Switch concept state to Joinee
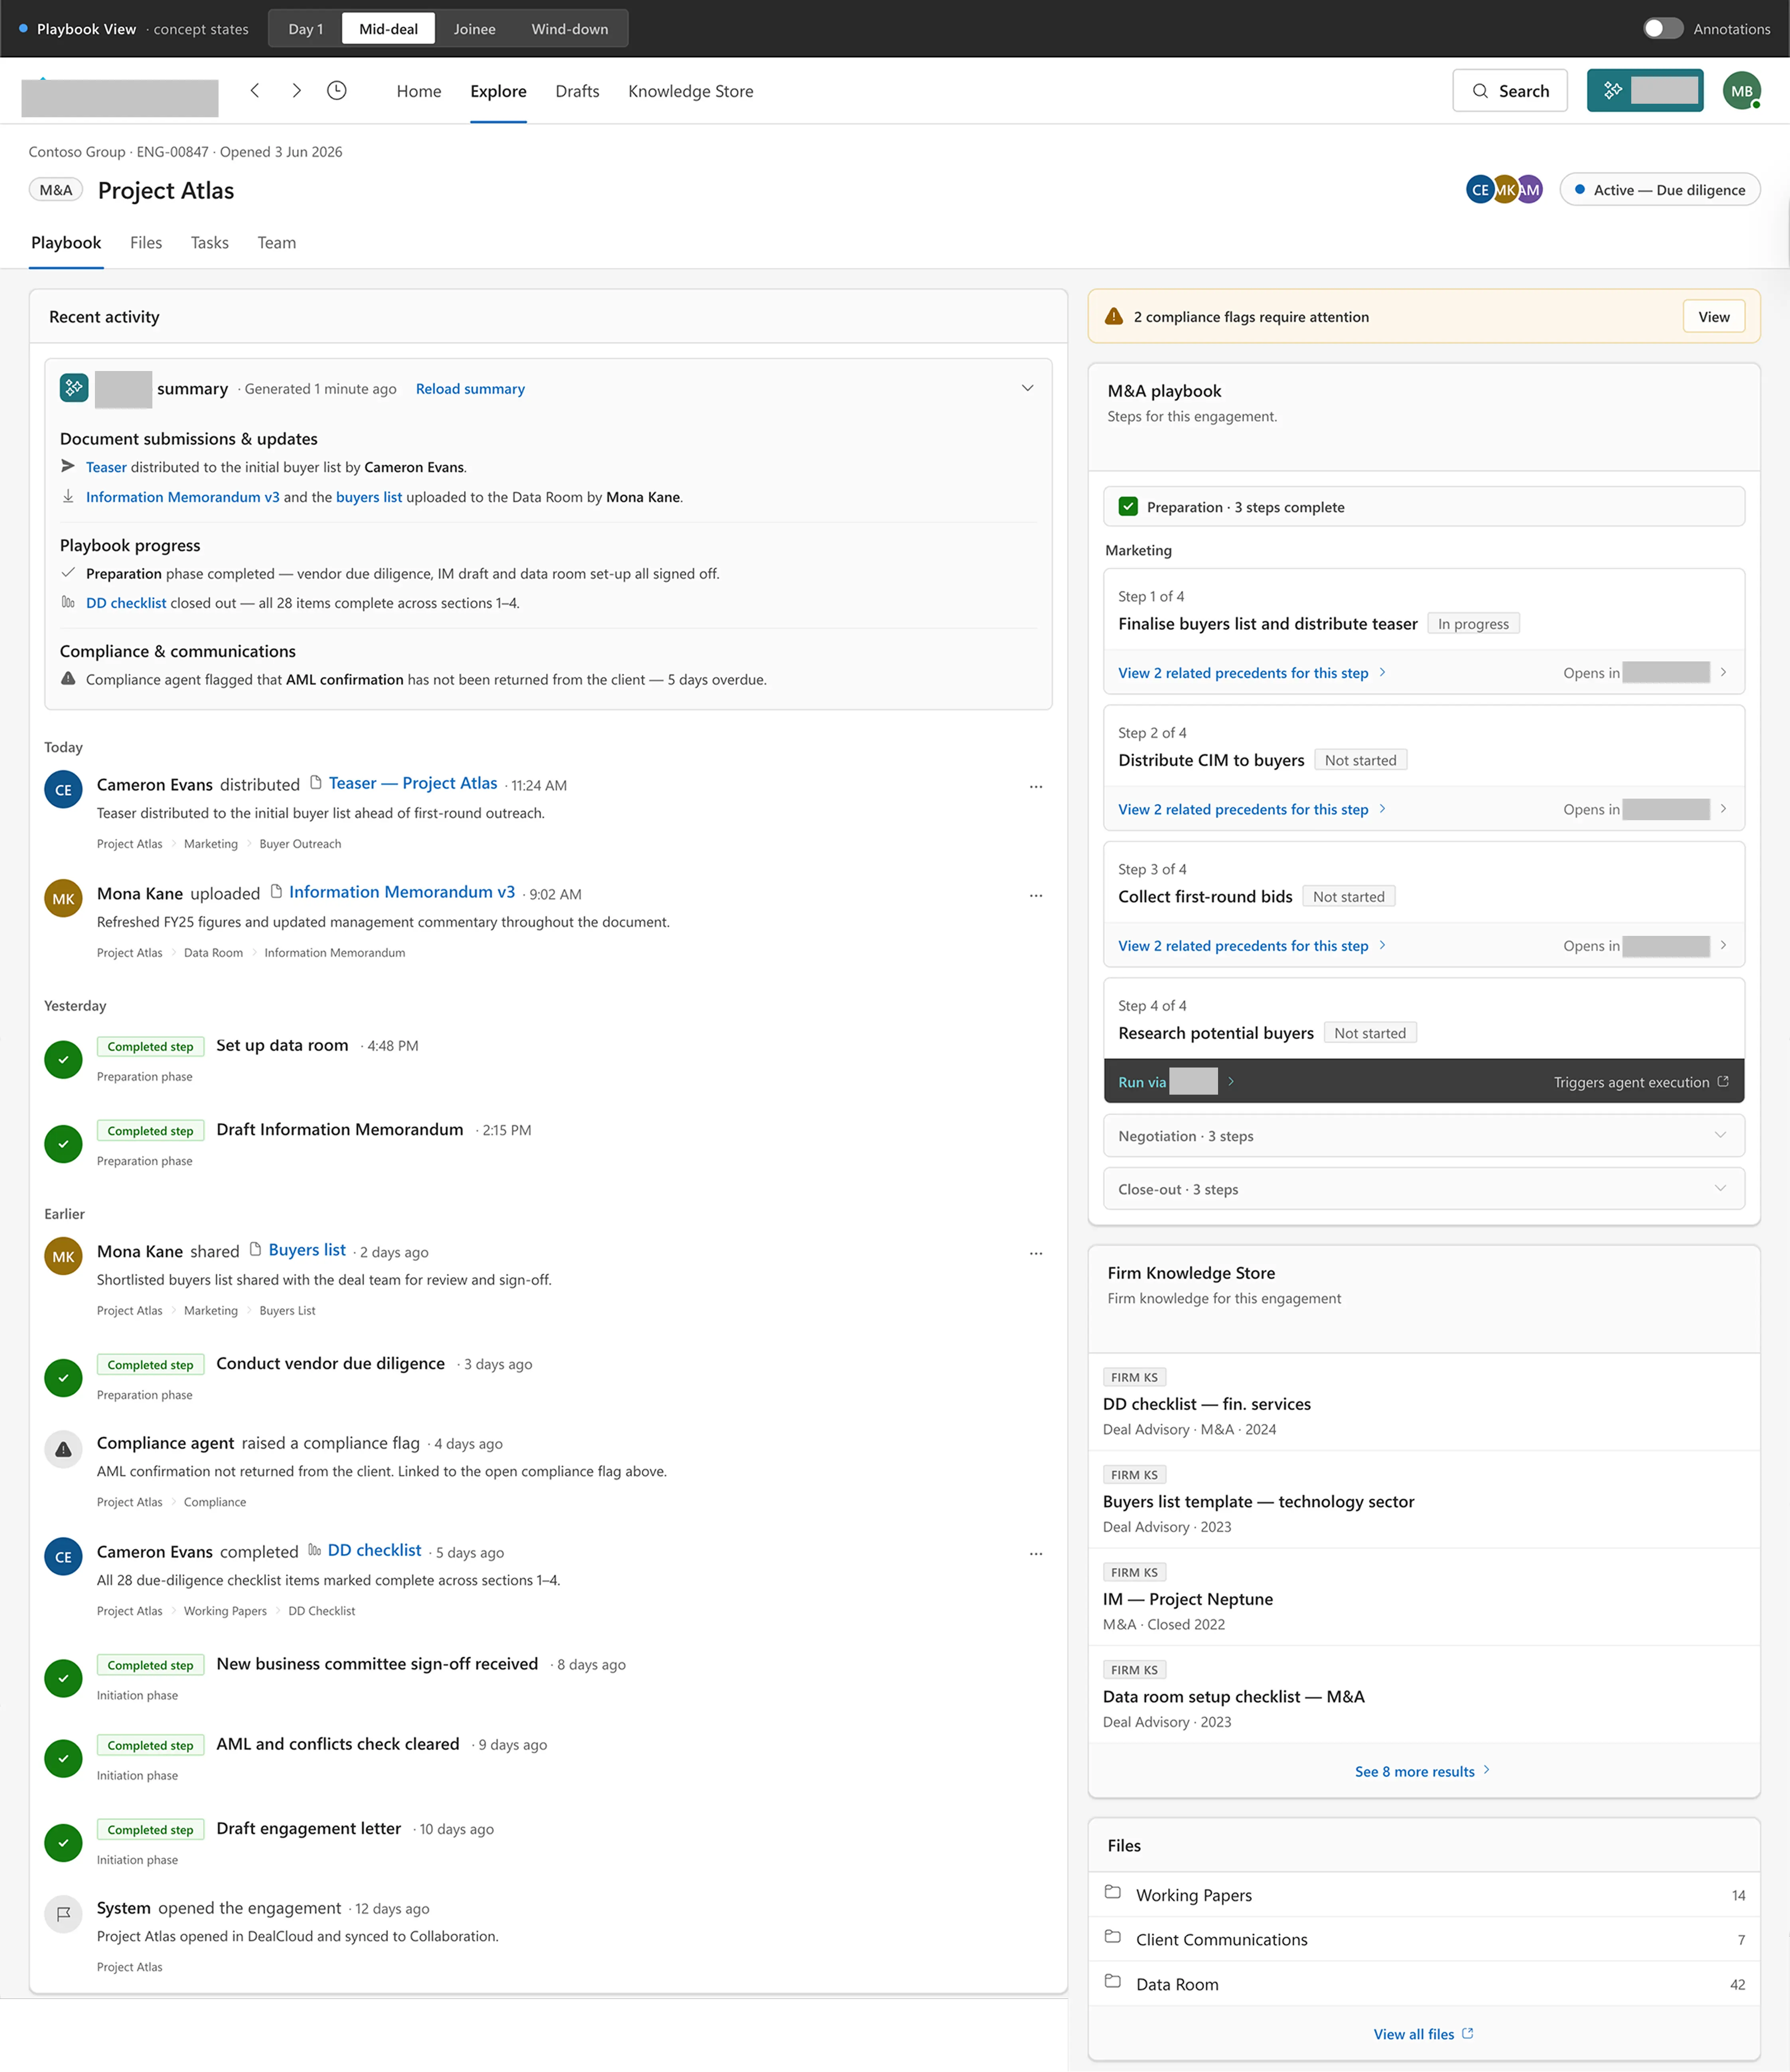1790x2072 pixels. tap(475, 29)
